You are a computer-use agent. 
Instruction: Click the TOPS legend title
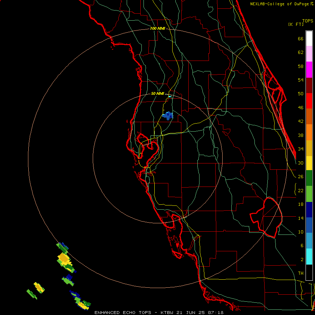(x=308, y=21)
